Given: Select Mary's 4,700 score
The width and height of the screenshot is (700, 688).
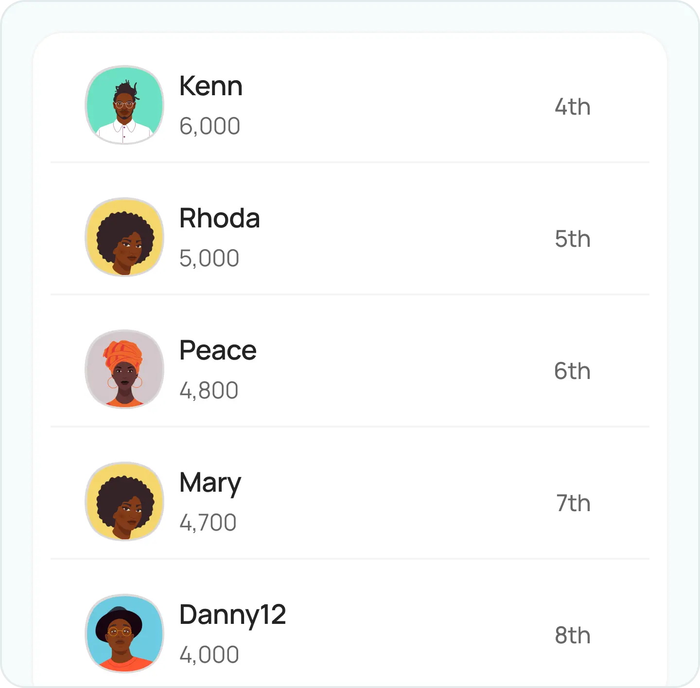Looking at the screenshot, I should click(208, 523).
